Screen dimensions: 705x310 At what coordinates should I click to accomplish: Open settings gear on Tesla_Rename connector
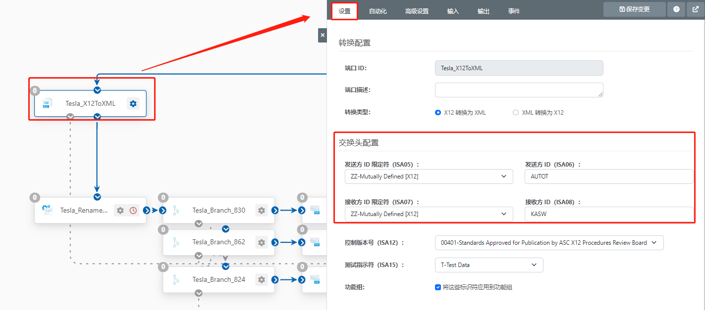tap(120, 210)
